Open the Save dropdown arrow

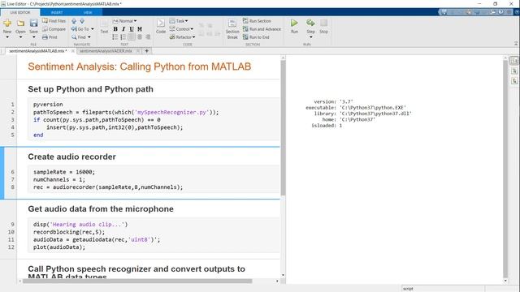click(x=33, y=37)
